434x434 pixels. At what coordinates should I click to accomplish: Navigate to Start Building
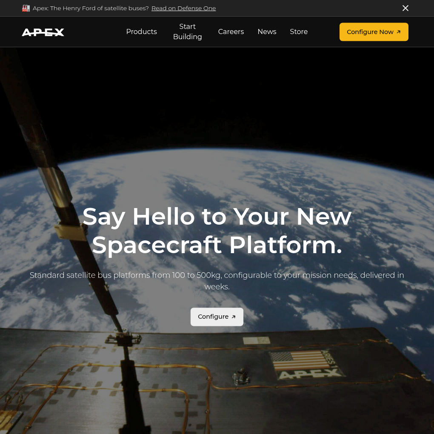[x=187, y=31]
